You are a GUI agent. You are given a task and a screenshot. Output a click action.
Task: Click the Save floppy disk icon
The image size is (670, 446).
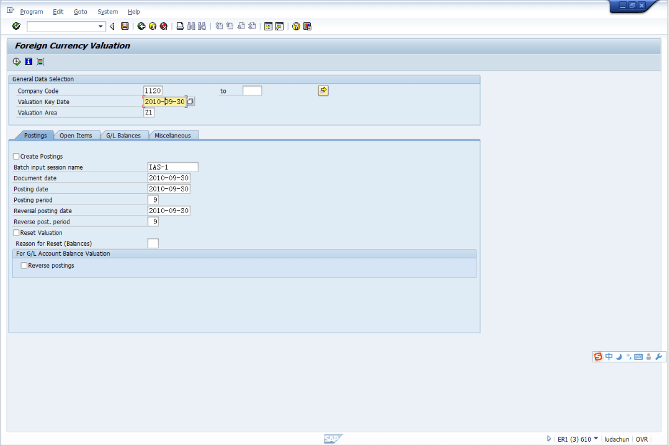(125, 26)
